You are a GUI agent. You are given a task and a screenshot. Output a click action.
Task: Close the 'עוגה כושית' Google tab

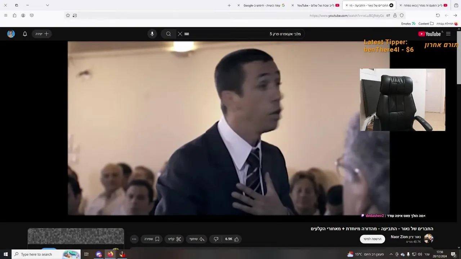click(x=238, y=5)
